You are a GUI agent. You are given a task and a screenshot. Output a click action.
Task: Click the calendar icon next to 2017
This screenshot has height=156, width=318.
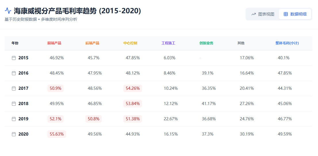pos(14,88)
